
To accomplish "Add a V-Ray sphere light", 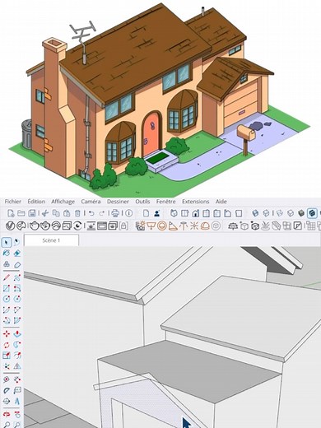I will (x=162, y=226).
